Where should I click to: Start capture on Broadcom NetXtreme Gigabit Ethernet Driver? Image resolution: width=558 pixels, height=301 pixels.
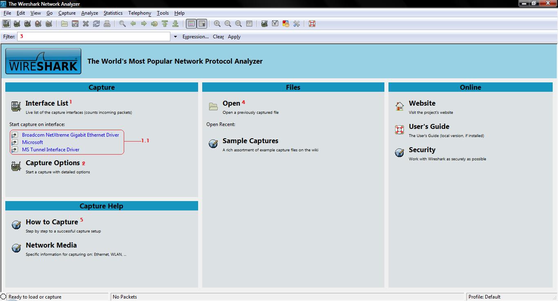(70, 135)
